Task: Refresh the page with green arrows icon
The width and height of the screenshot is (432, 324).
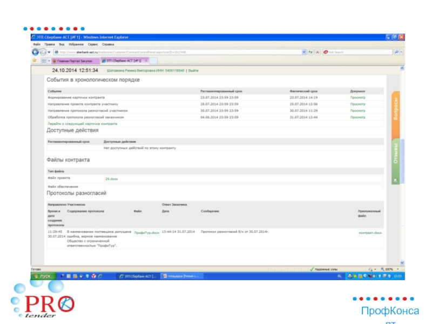Action: (310, 52)
